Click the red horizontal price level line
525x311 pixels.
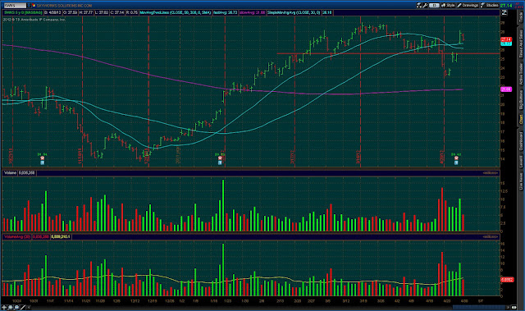[388, 53]
